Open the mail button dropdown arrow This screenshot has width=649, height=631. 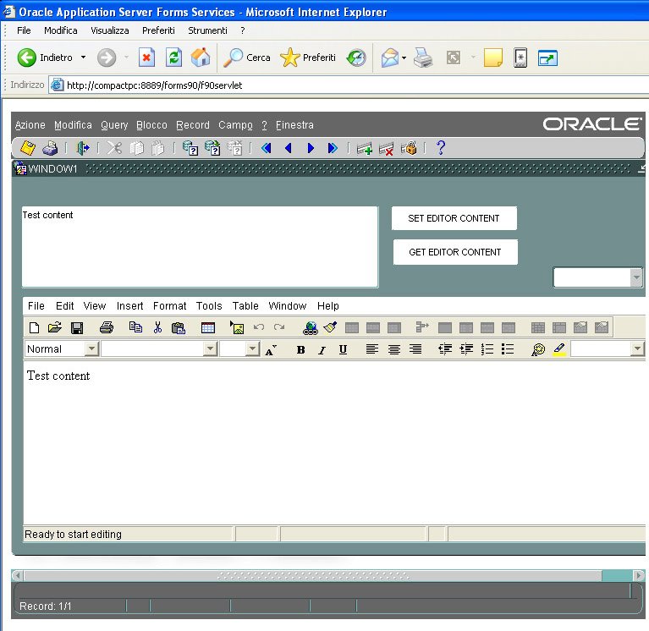click(x=404, y=58)
